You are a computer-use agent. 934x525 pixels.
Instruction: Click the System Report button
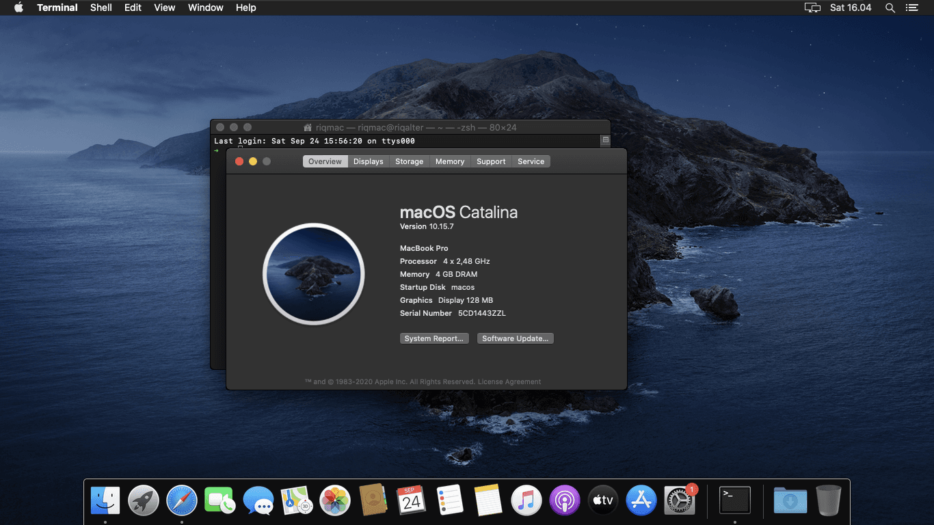pyautogui.click(x=434, y=338)
